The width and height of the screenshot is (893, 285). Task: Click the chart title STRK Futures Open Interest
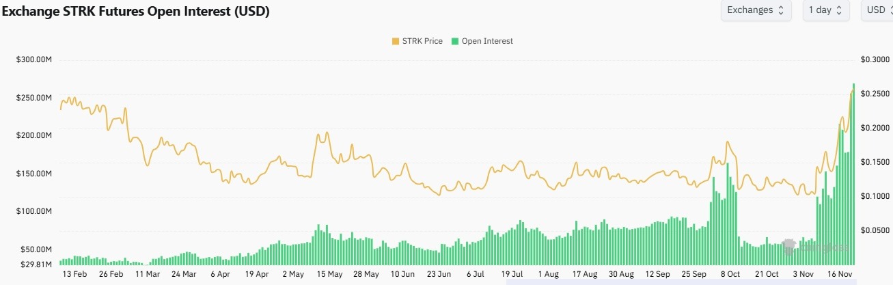point(137,11)
